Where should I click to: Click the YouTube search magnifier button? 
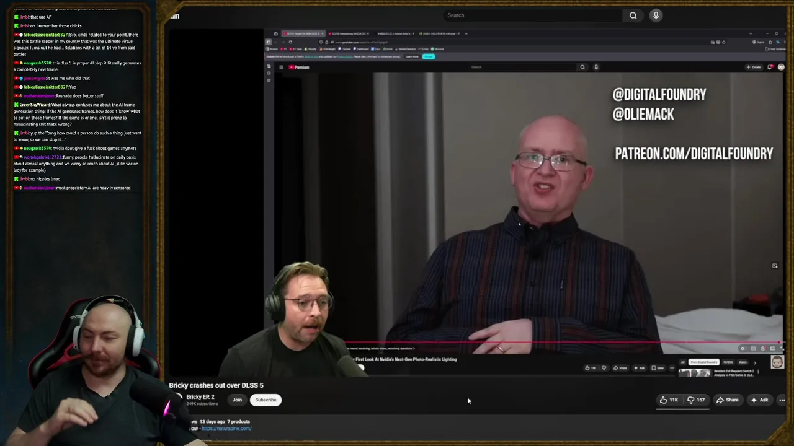click(x=633, y=15)
